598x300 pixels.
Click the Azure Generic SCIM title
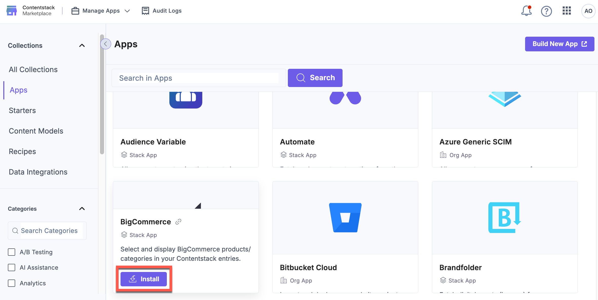[475, 142]
